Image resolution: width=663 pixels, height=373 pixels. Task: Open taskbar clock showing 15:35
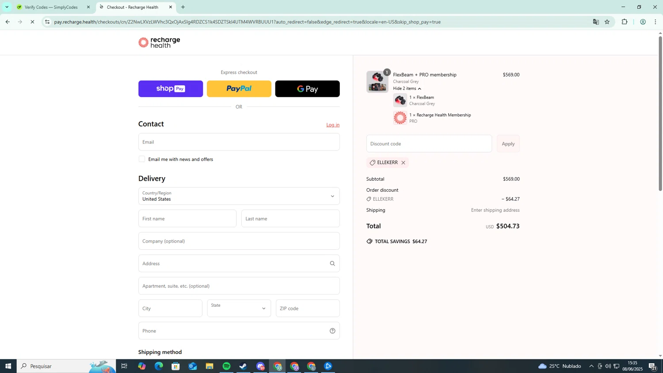[x=632, y=366]
